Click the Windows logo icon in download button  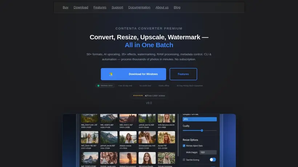(x=111, y=74)
